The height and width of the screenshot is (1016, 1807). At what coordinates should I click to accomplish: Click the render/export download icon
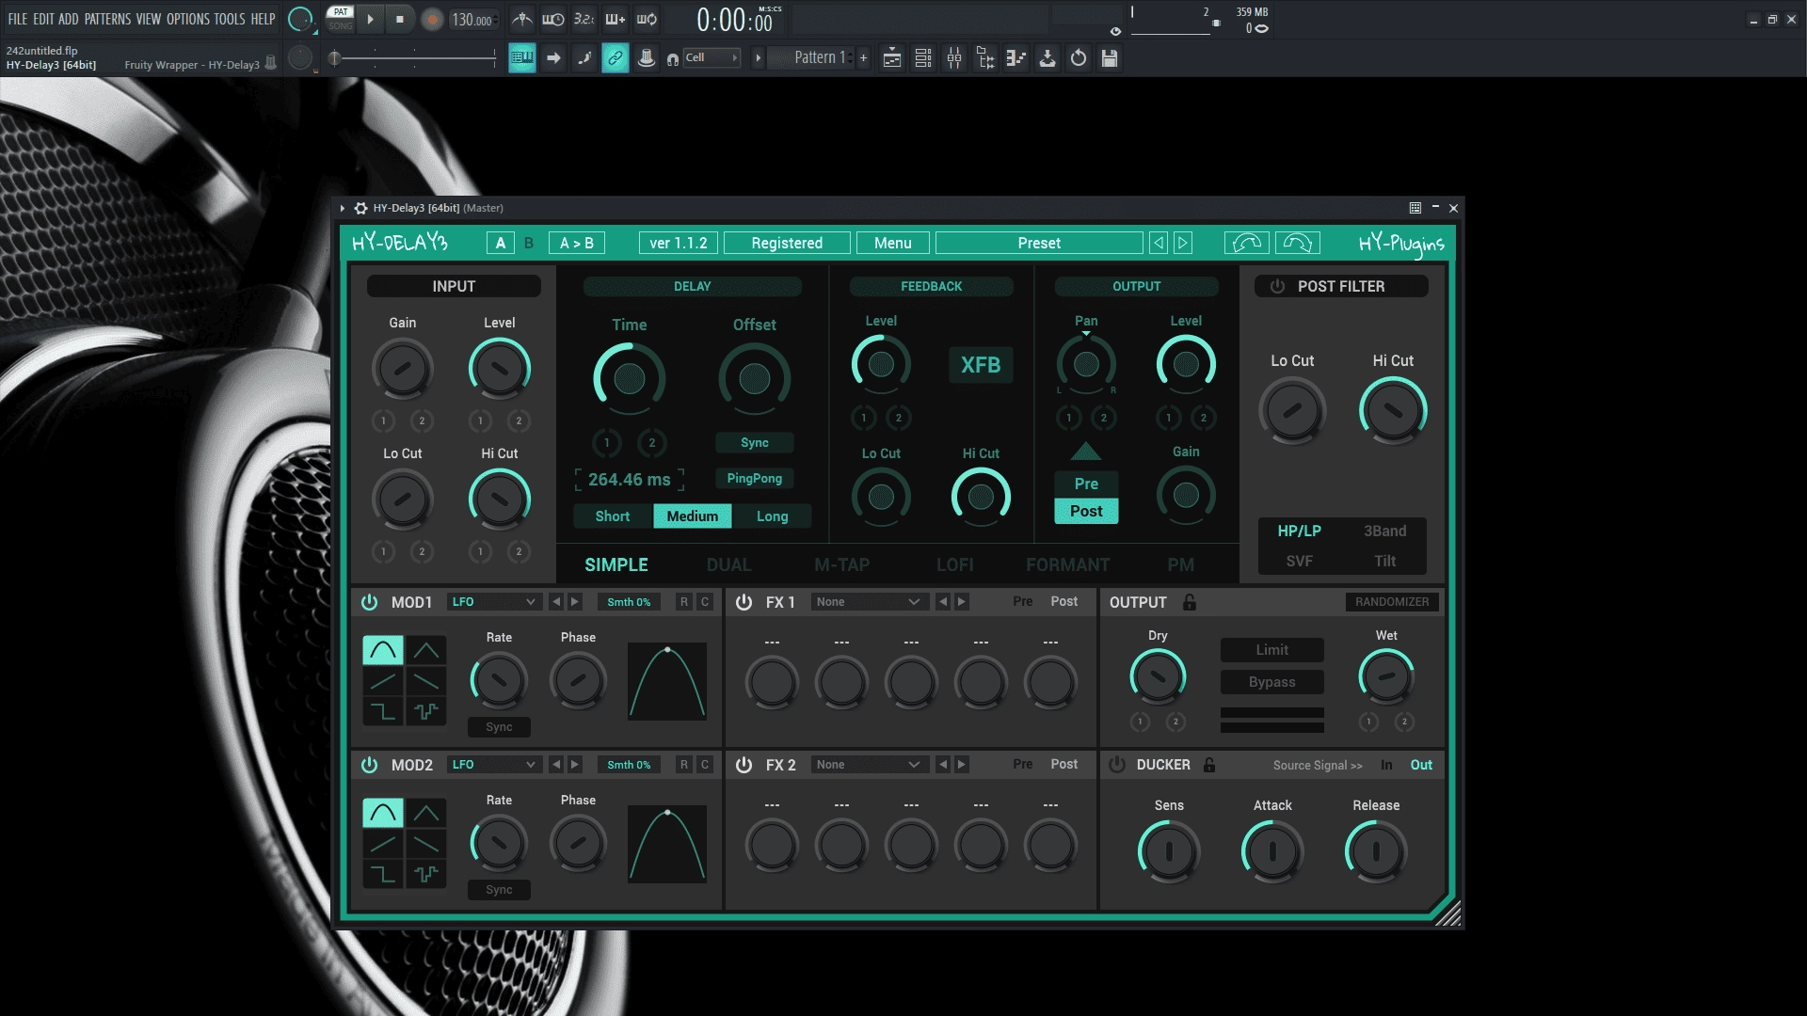tap(1047, 58)
